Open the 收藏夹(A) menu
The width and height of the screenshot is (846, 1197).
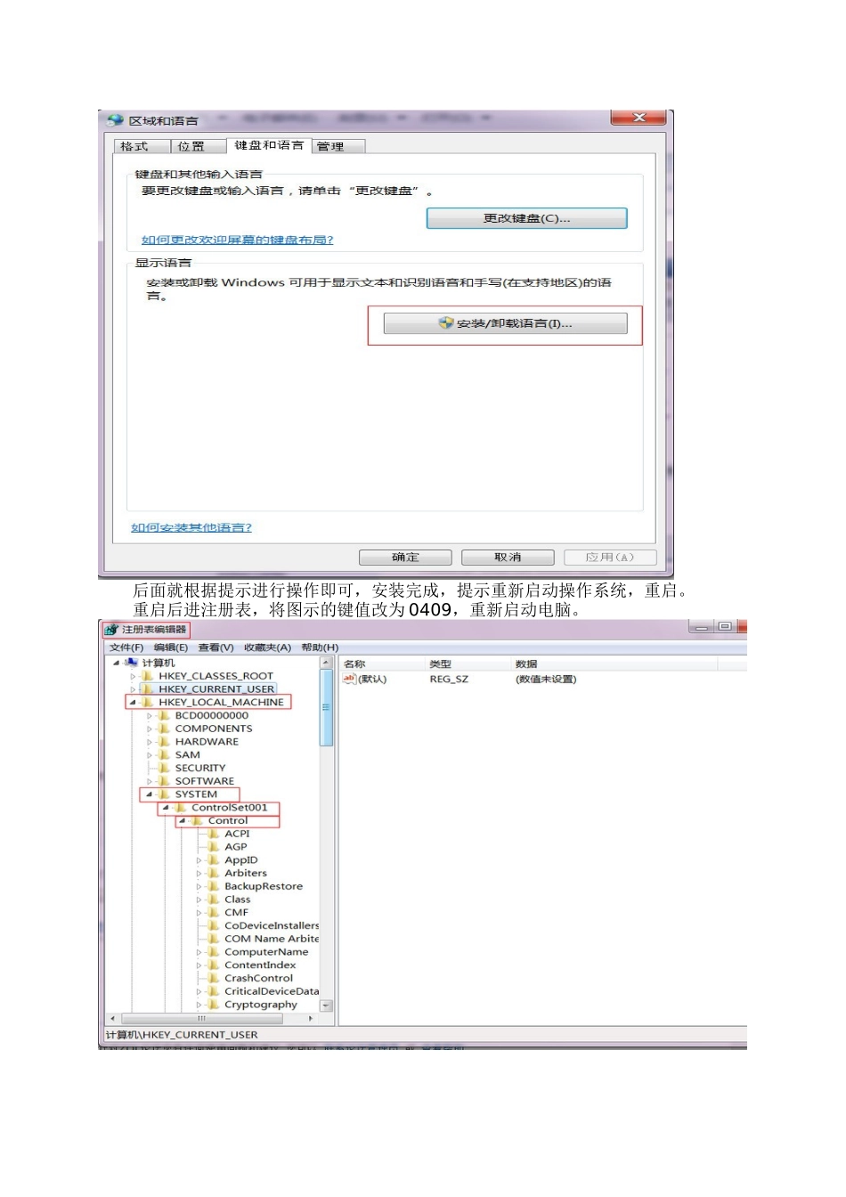(267, 647)
